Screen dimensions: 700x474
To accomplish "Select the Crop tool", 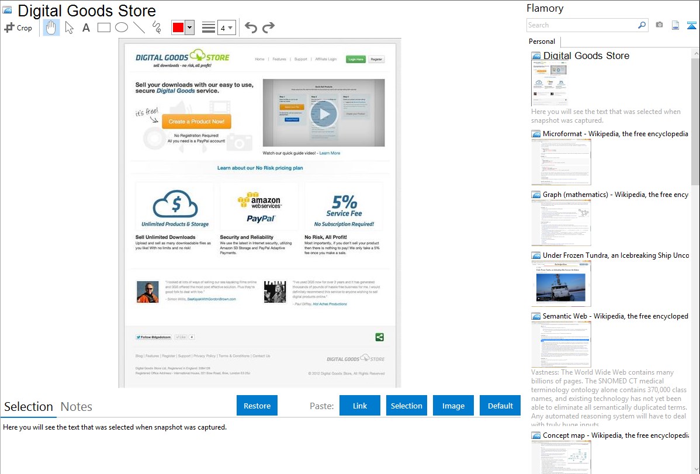I will pos(18,27).
